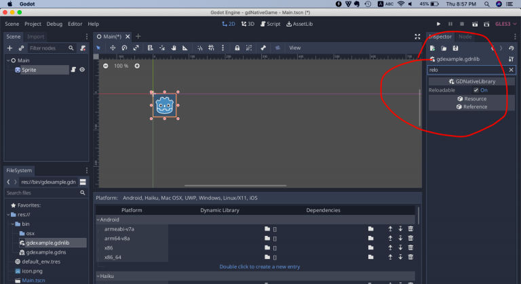Expand the Resource section in Inspector
Screen dimensions: 521x284
(472, 99)
